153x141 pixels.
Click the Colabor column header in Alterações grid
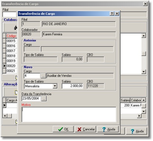(136, 100)
